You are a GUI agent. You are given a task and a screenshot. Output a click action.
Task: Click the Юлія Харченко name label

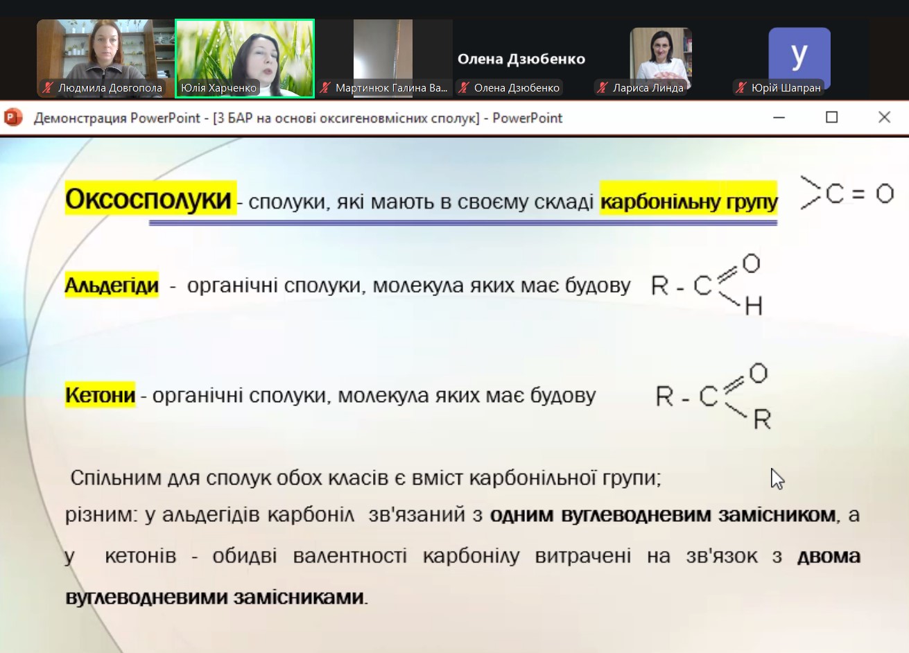click(218, 88)
